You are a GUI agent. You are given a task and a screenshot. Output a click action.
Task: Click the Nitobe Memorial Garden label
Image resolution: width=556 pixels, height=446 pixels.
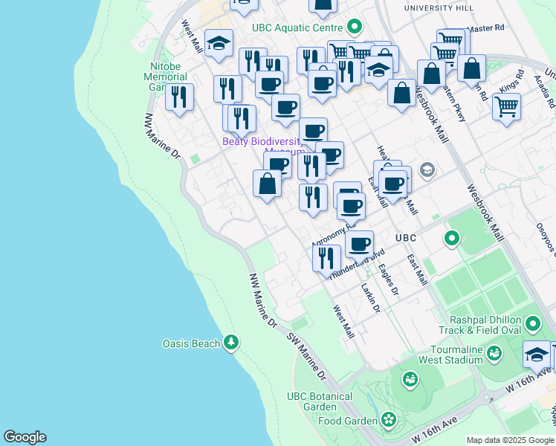(165, 77)
